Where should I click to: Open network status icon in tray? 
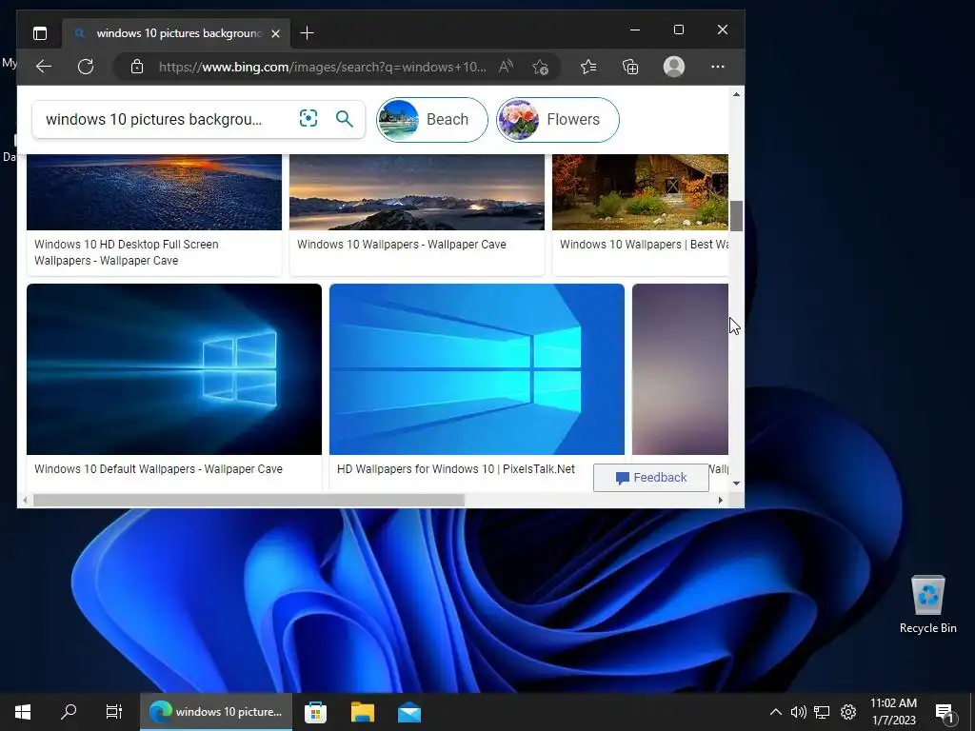click(822, 712)
